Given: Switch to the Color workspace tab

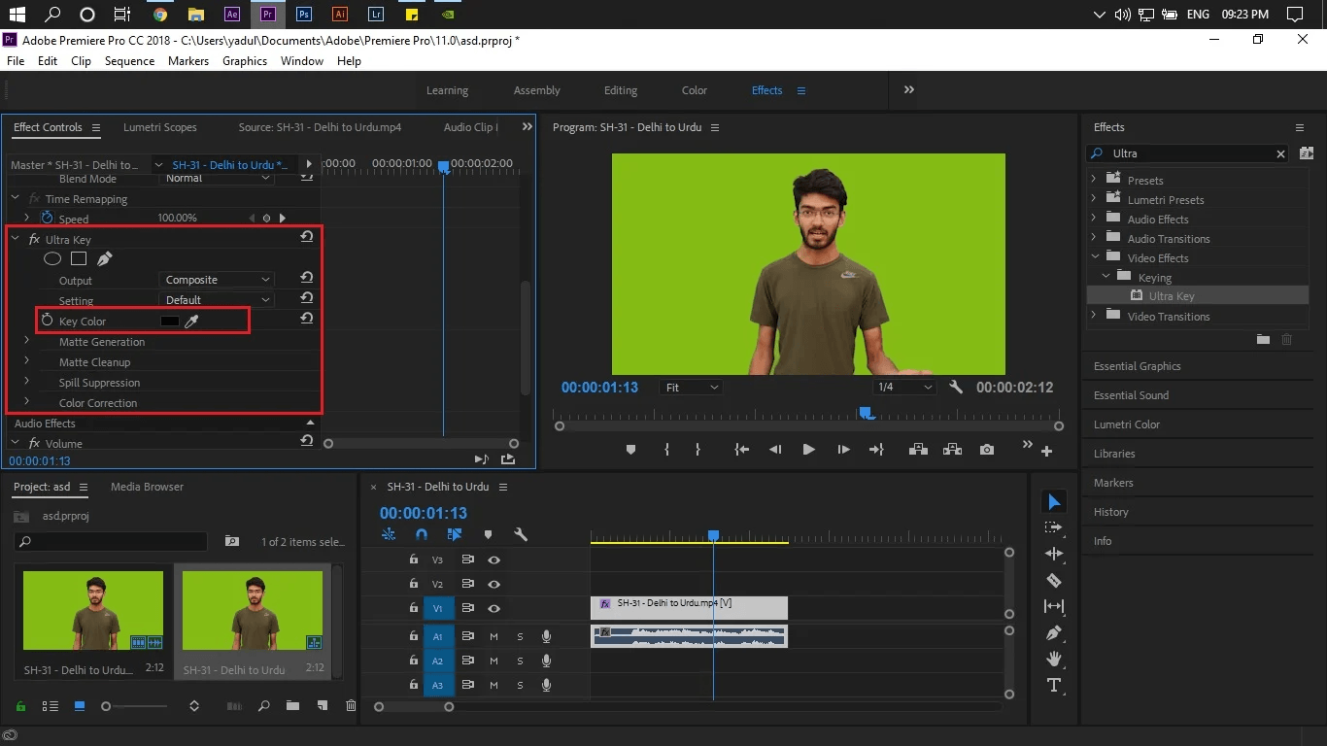Looking at the screenshot, I should tap(694, 90).
